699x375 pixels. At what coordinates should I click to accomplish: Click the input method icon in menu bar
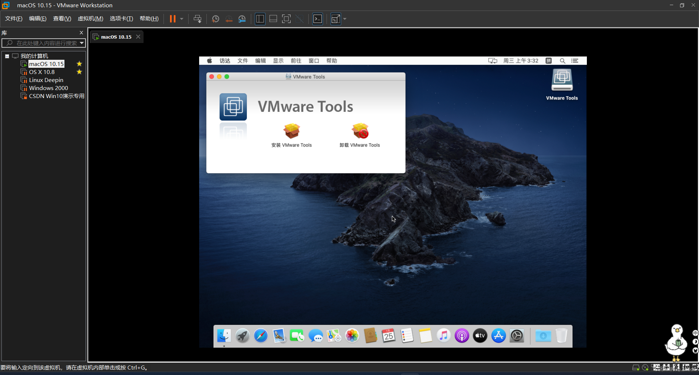click(549, 61)
